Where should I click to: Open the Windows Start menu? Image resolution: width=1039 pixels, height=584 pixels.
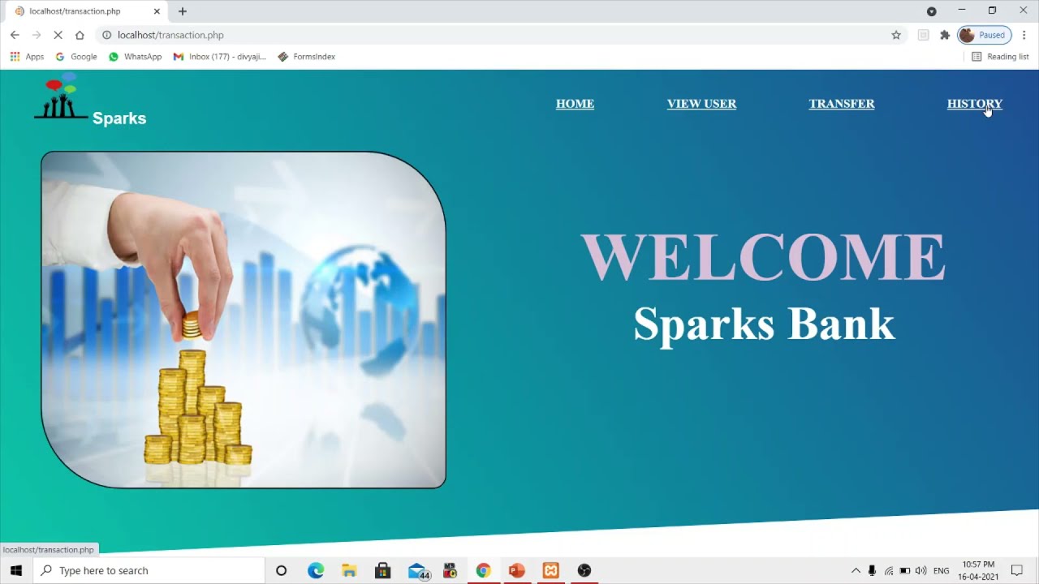pos(15,570)
